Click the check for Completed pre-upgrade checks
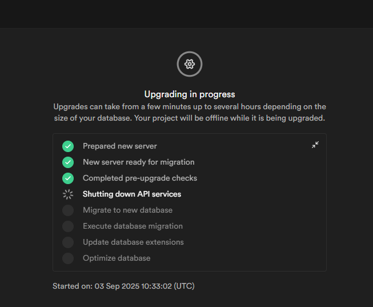Viewport: 373px width, 307px height. click(x=68, y=178)
